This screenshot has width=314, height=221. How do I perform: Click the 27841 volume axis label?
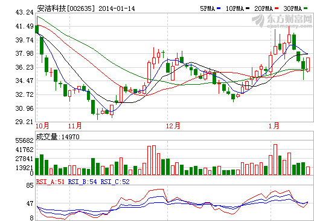[x=24, y=159]
